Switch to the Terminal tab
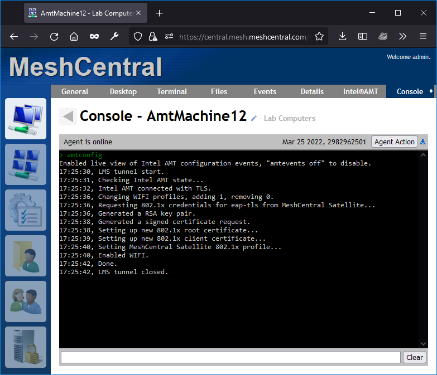This screenshot has width=437, height=375. (172, 91)
